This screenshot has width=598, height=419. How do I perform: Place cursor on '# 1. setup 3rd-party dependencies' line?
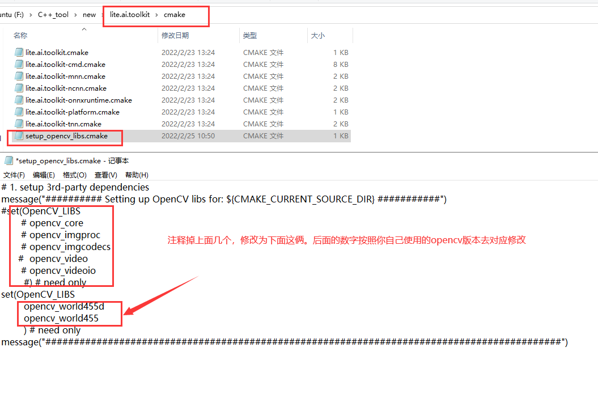point(75,187)
